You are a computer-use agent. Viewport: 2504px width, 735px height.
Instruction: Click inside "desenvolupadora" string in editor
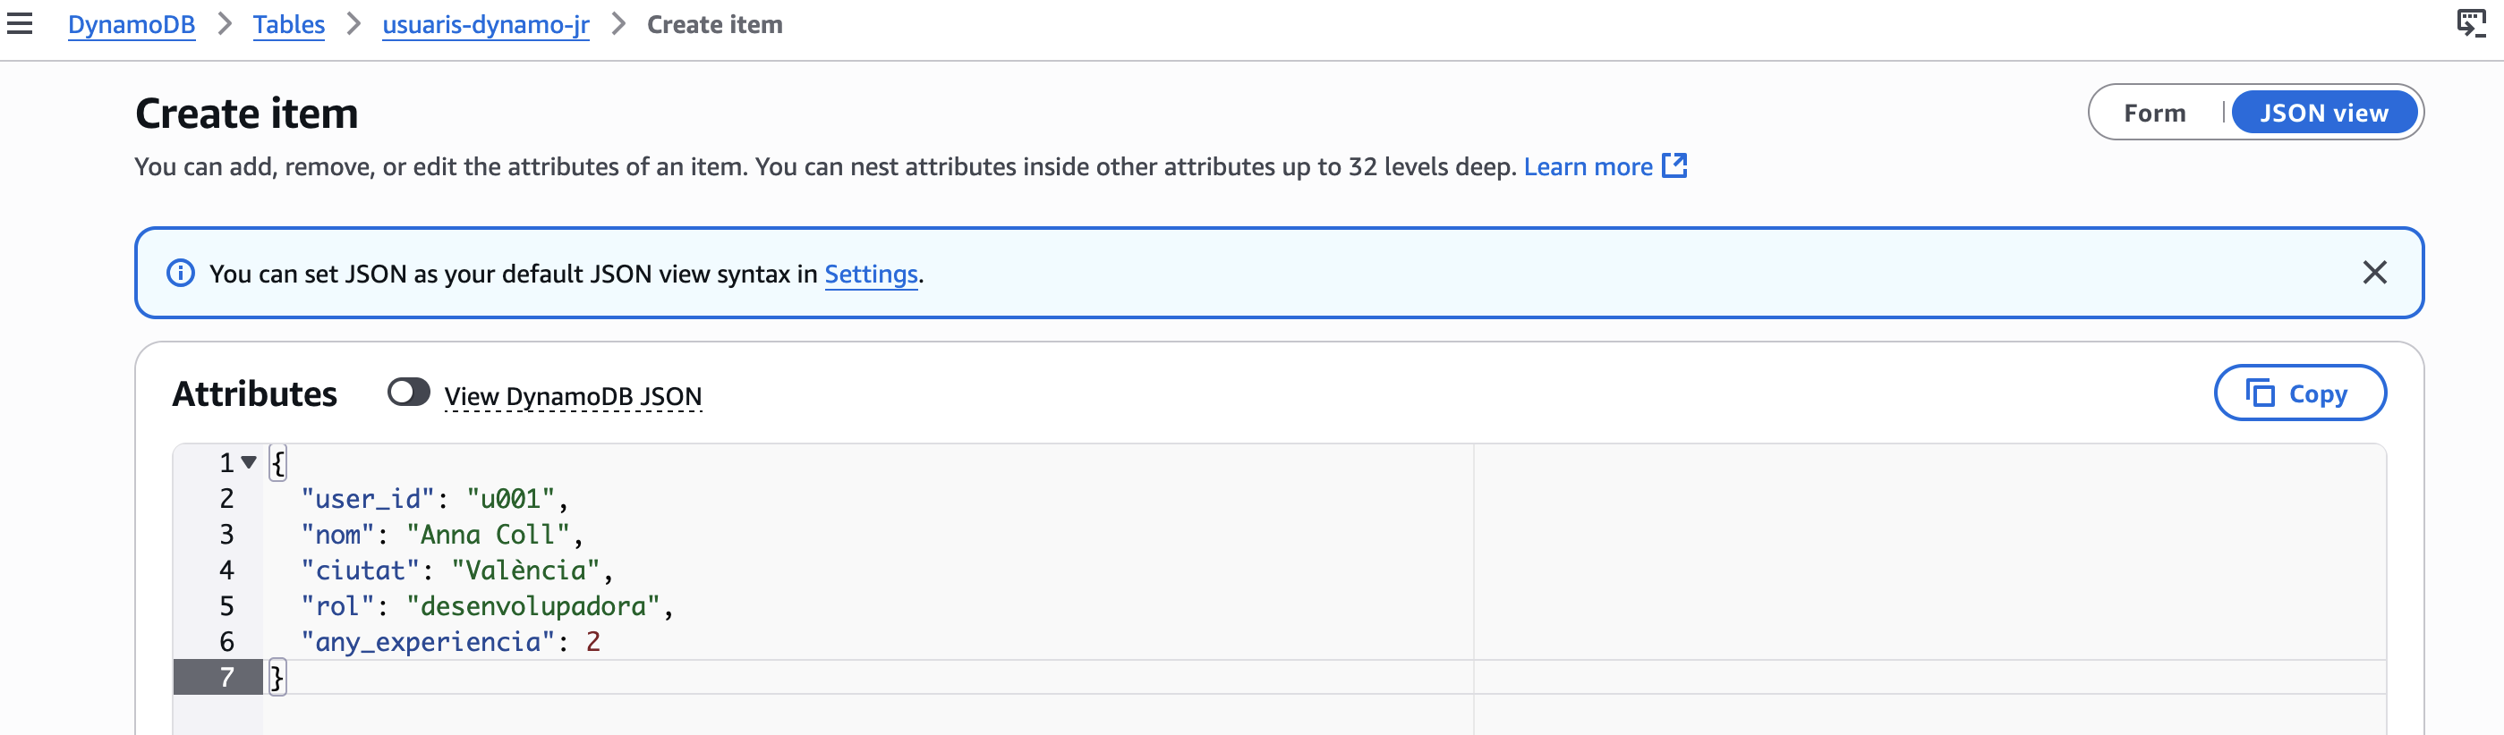532,606
